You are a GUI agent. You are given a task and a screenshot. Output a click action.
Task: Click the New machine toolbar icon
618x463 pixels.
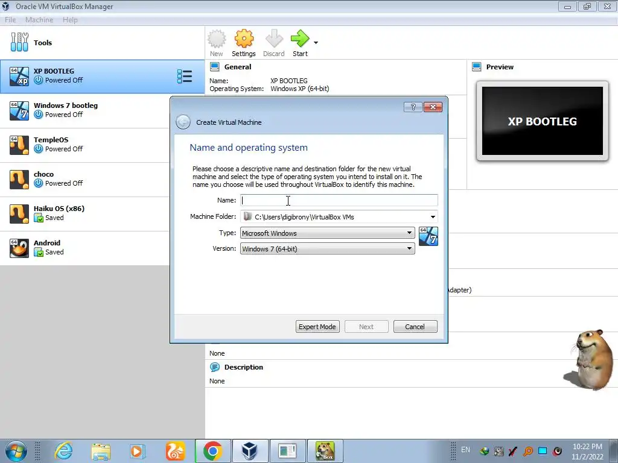[217, 39]
